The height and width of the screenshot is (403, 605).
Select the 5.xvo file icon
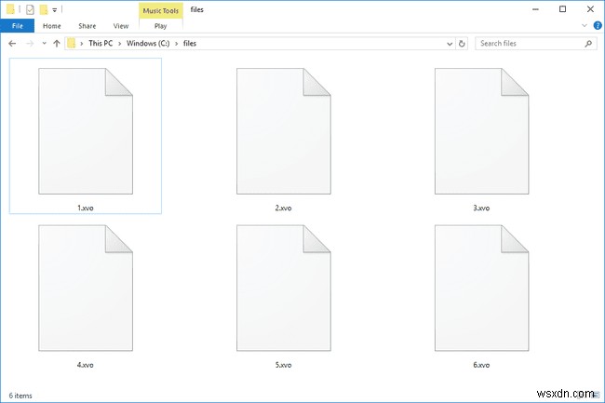[284, 289]
